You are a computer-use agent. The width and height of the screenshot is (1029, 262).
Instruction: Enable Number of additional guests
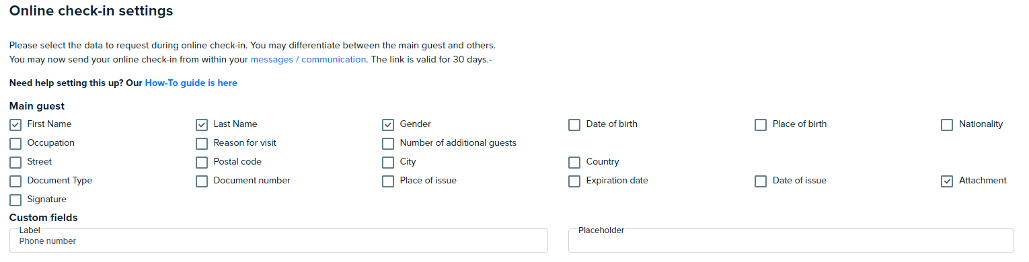click(388, 143)
